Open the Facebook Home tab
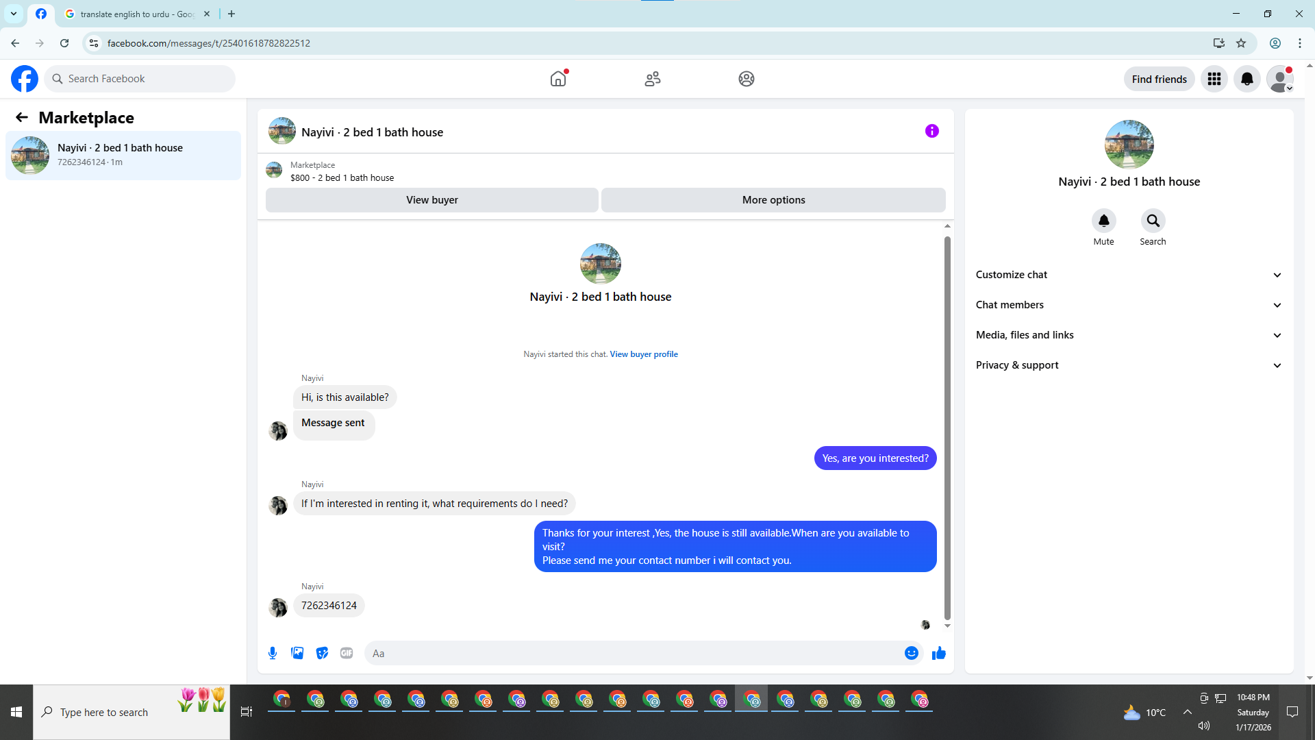This screenshot has width=1315, height=740. pyautogui.click(x=558, y=79)
